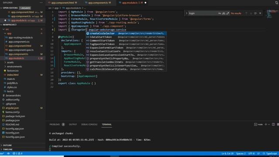Switch to app.component.ts editor tab
Viewport: 279px width, 157px height.
[98, 3]
